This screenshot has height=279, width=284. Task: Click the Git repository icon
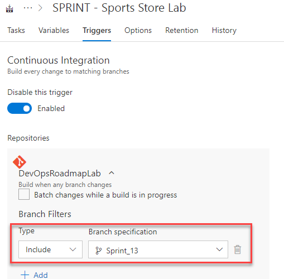pos(20,162)
